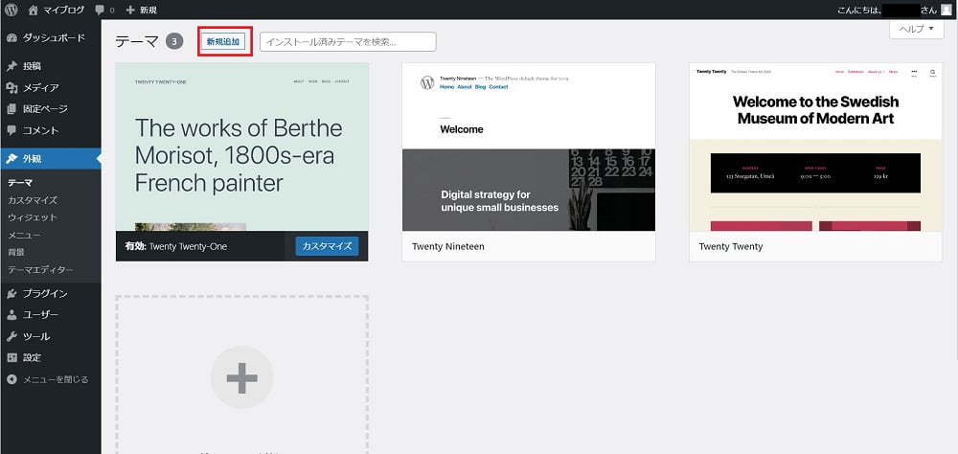The height and width of the screenshot is (454, 958).
Task: Open the 新規 new content menu
Action: pos(141,10)
